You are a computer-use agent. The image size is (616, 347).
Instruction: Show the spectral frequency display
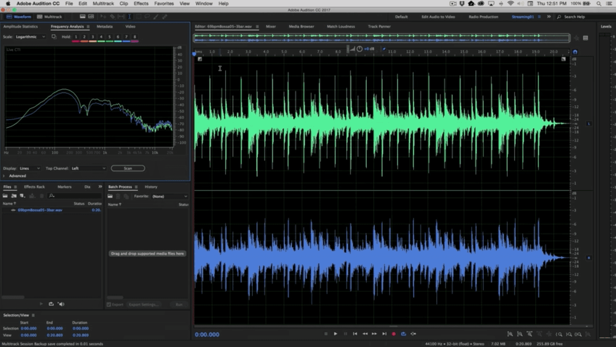pos(83,17)
